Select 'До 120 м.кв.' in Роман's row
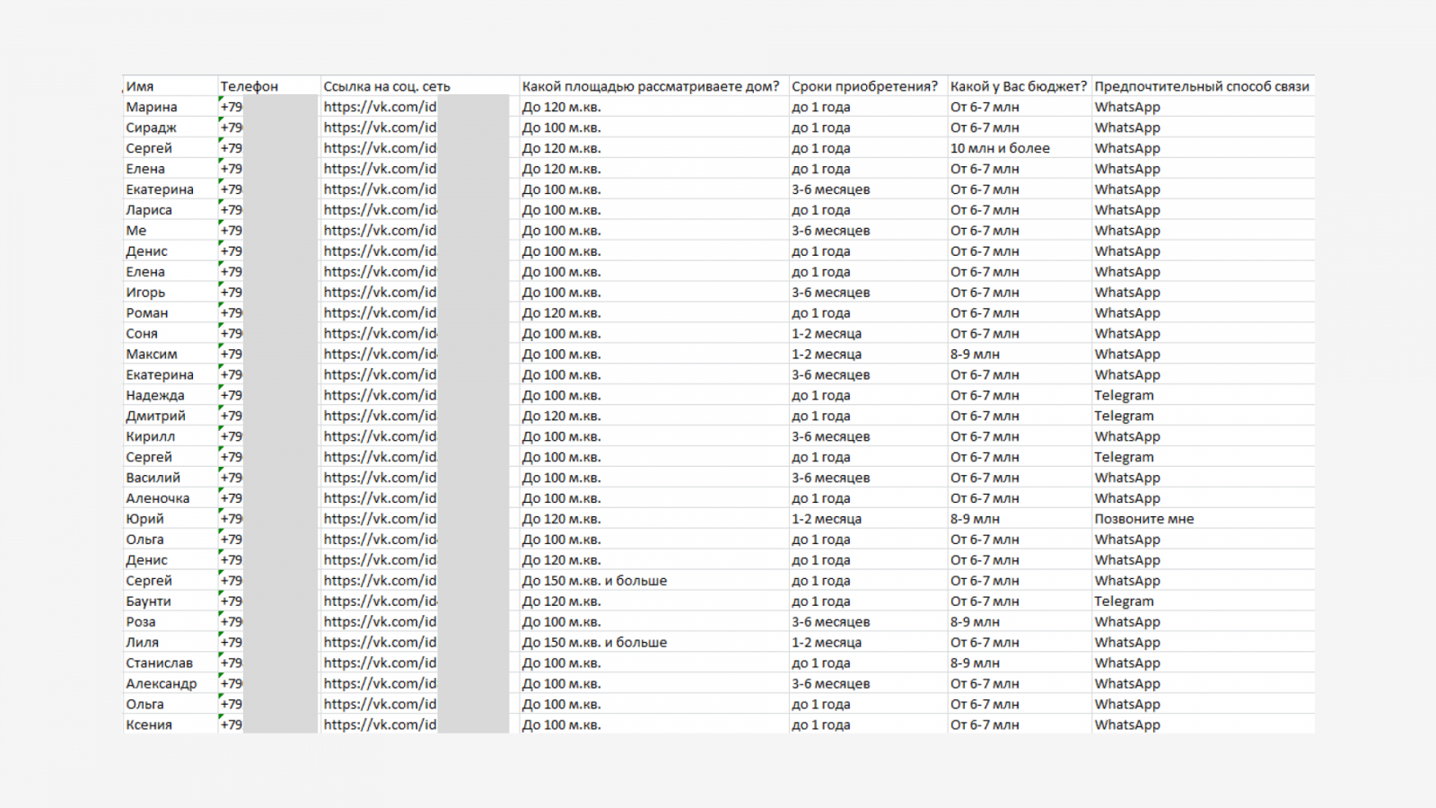Viewport: 1436px width, 808px height. click(x=562, y=313)
